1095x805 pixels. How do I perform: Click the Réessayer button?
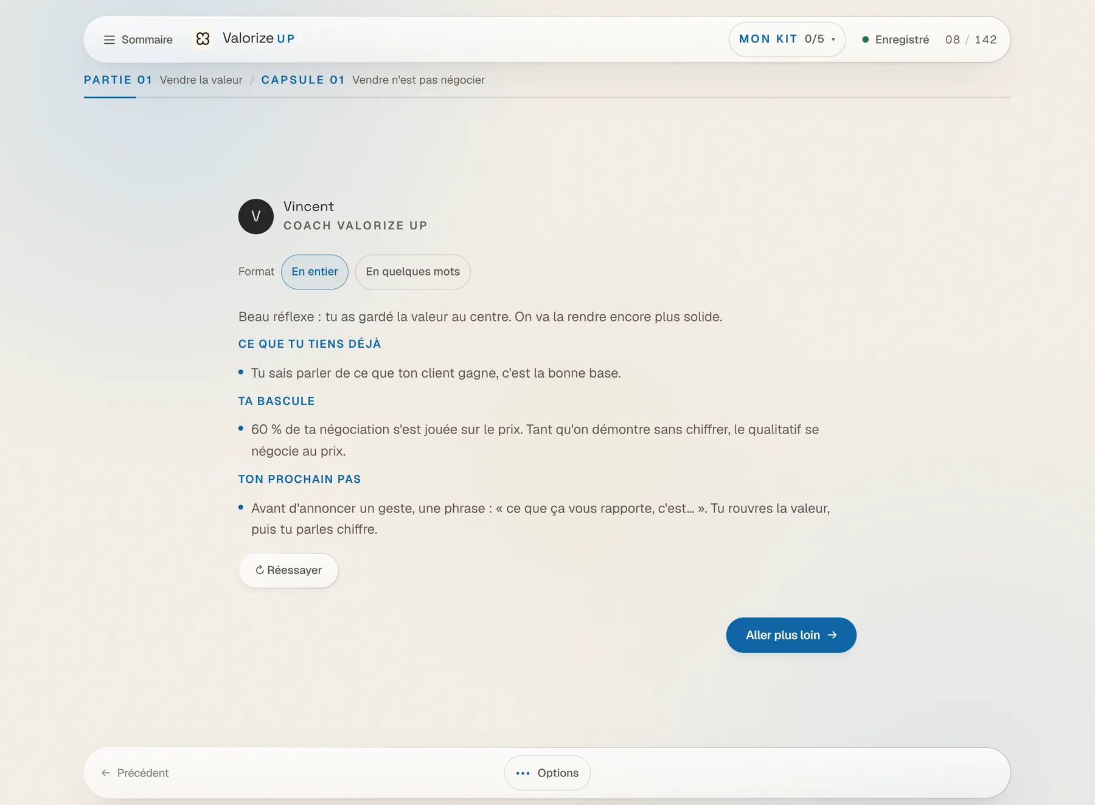[288, 570]
